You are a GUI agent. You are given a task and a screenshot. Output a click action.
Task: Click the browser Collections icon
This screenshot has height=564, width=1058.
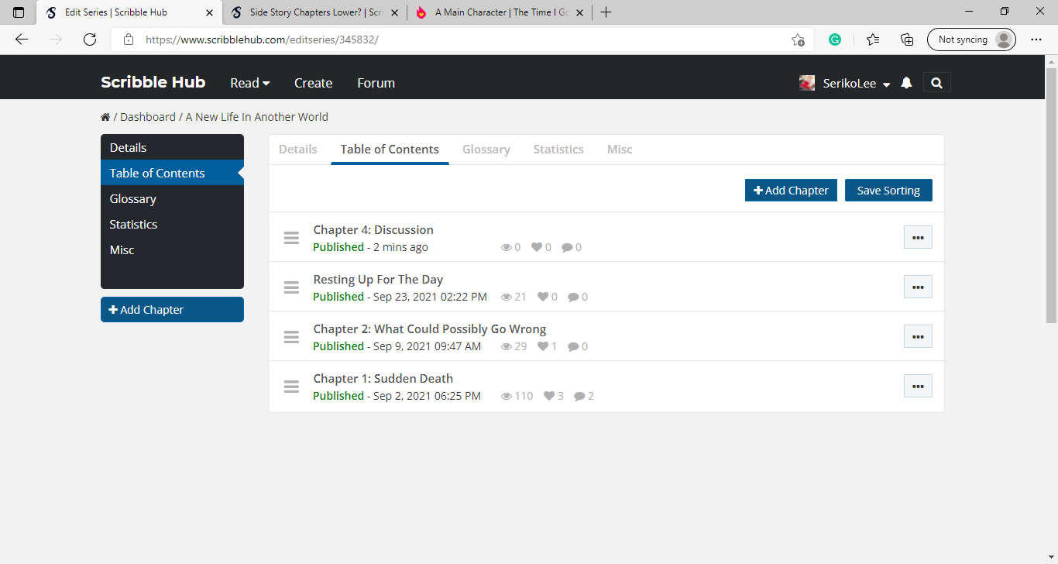pos(907,40)
